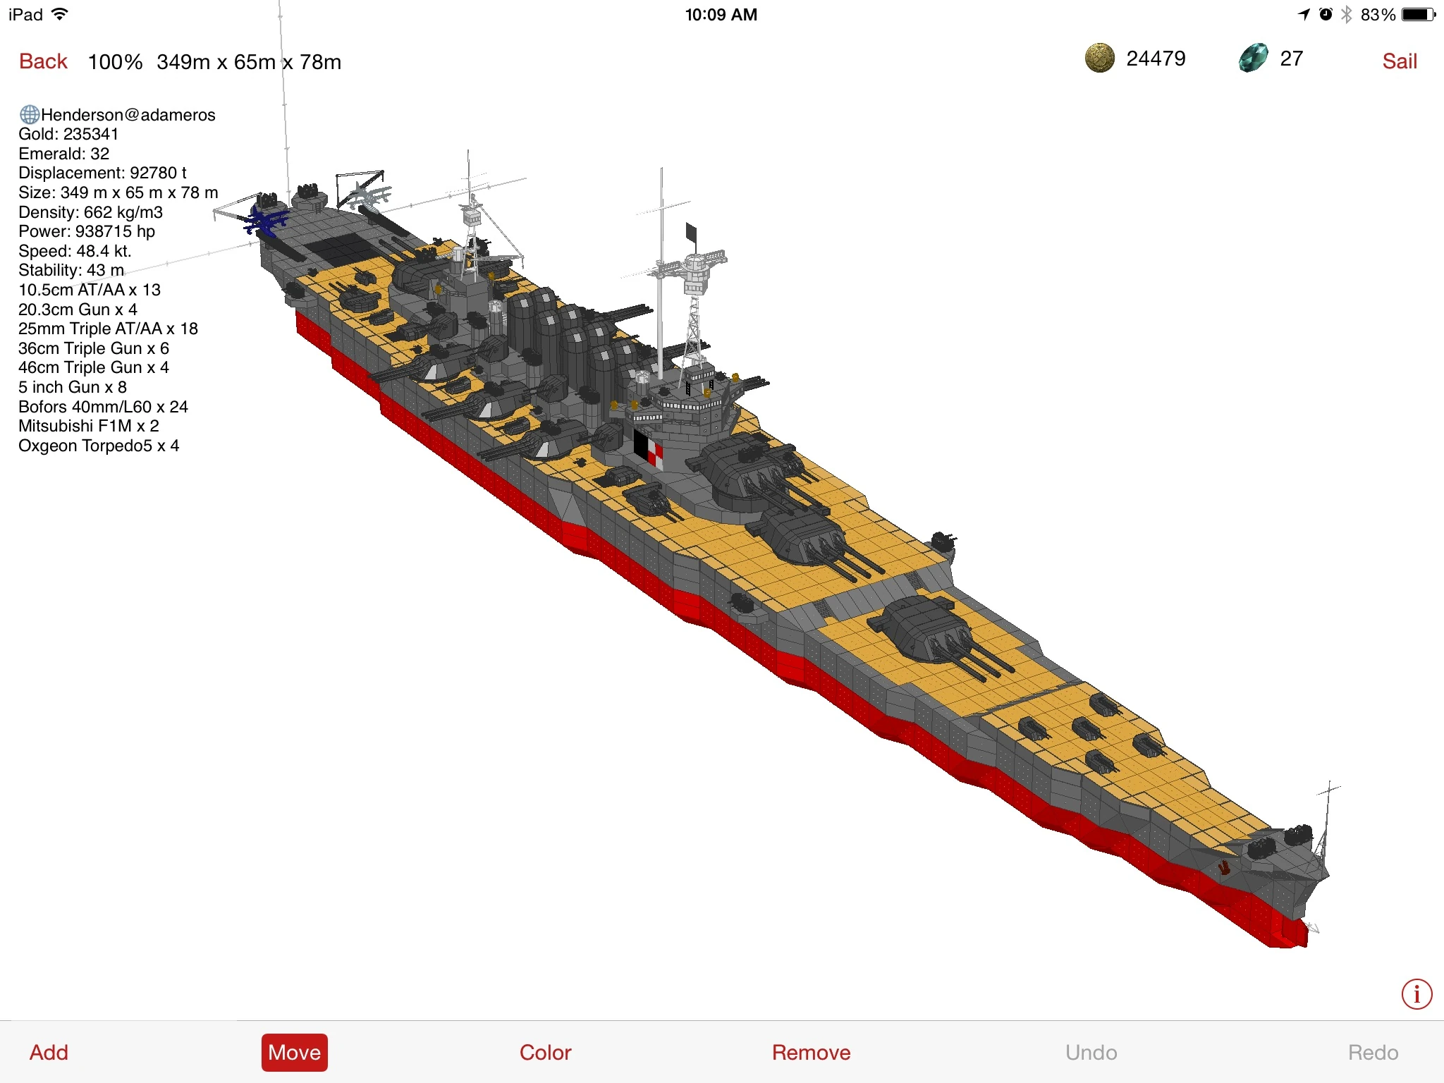Go Back to previous screen
1444x1083 pixels.
coord(43,61)
